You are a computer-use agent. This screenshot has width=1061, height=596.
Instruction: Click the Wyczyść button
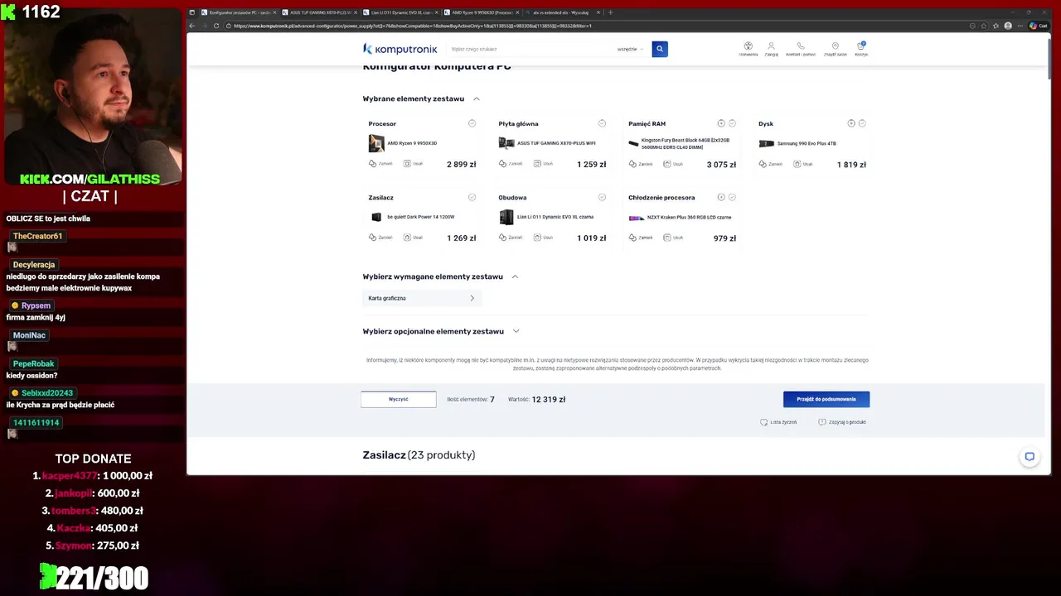pos(398,399)
